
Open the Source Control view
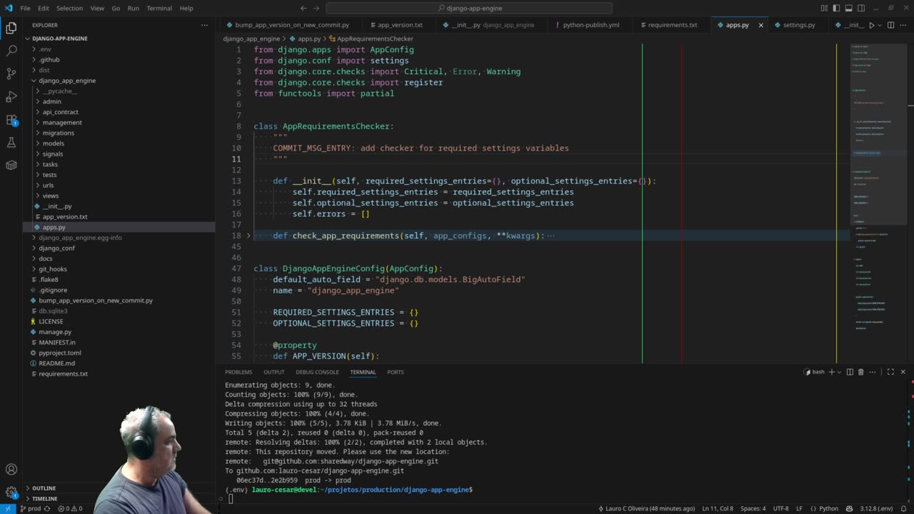(x=11, y=74)
